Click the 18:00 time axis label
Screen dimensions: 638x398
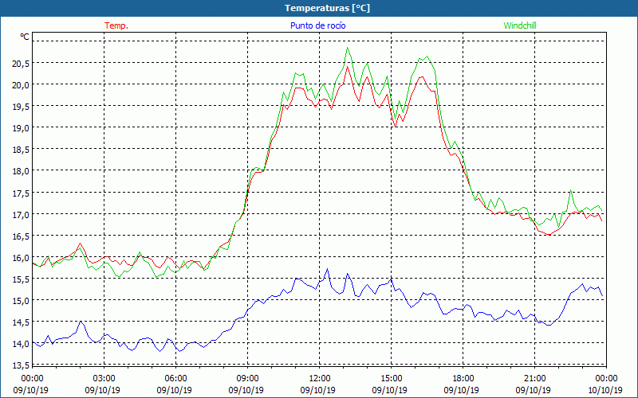pos(463,378)
